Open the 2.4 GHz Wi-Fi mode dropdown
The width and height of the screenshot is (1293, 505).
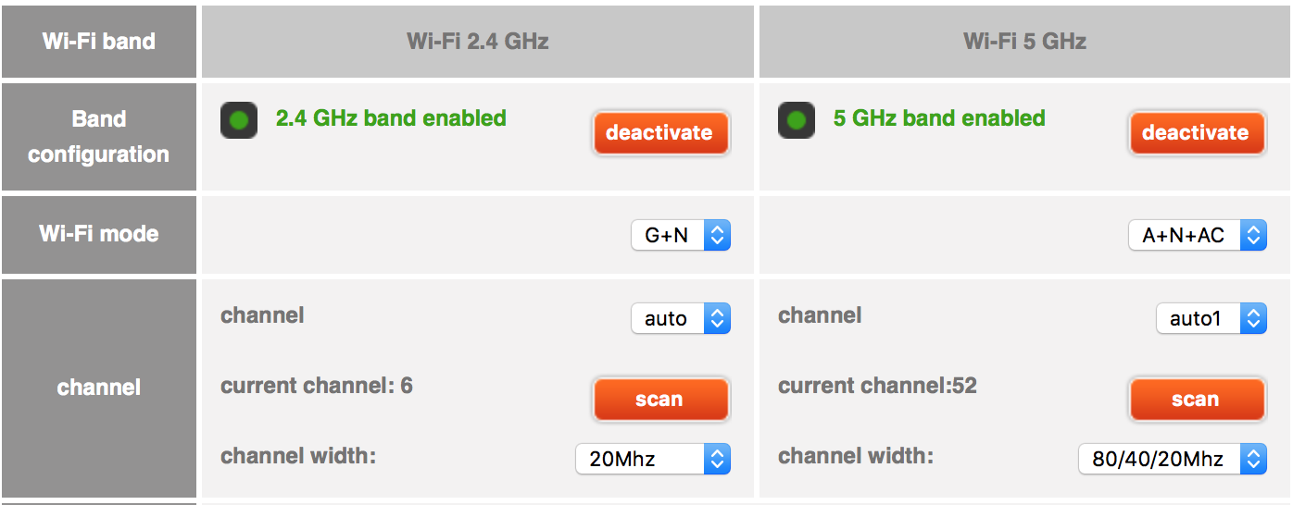(681, 236)
